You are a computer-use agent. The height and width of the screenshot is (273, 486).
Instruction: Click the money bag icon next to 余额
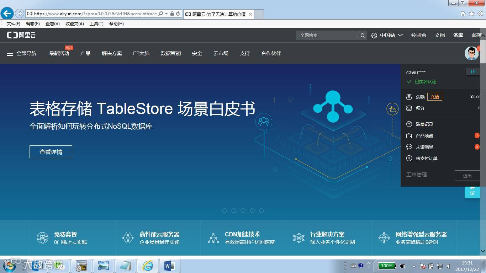click(409, 97)
